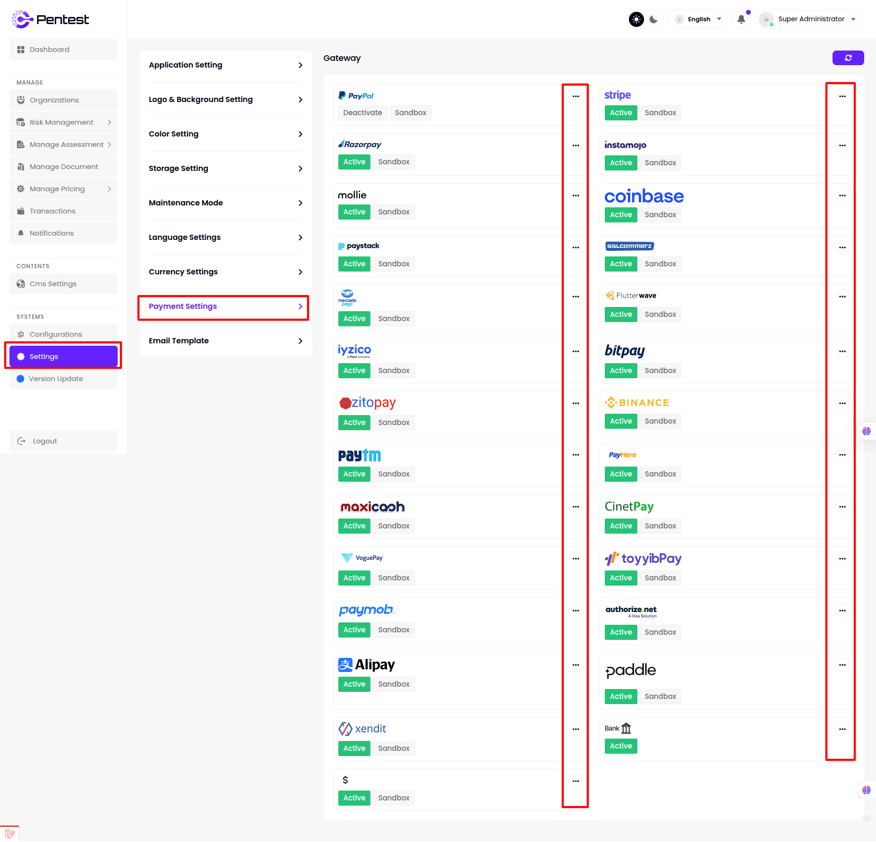Click the Pentest logo

[50, 19]
